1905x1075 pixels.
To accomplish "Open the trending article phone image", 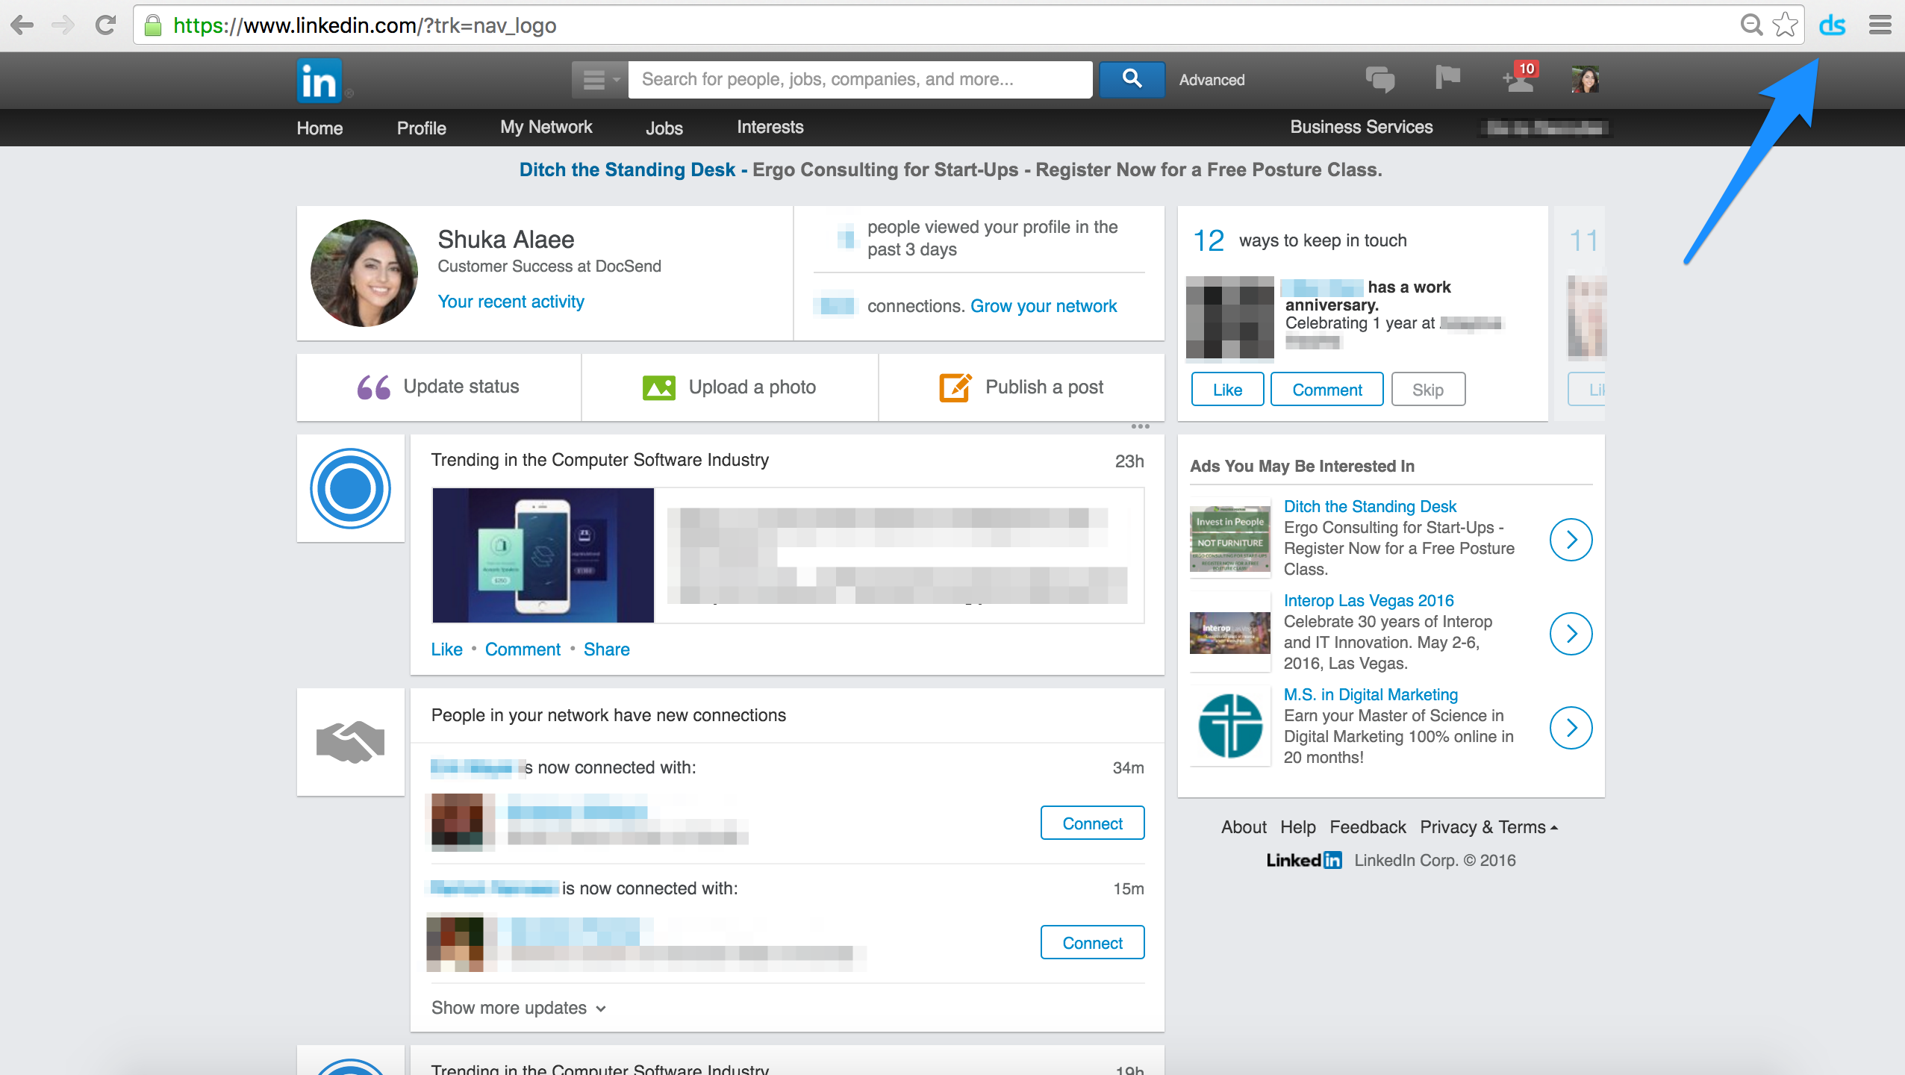I will point(543,555).
